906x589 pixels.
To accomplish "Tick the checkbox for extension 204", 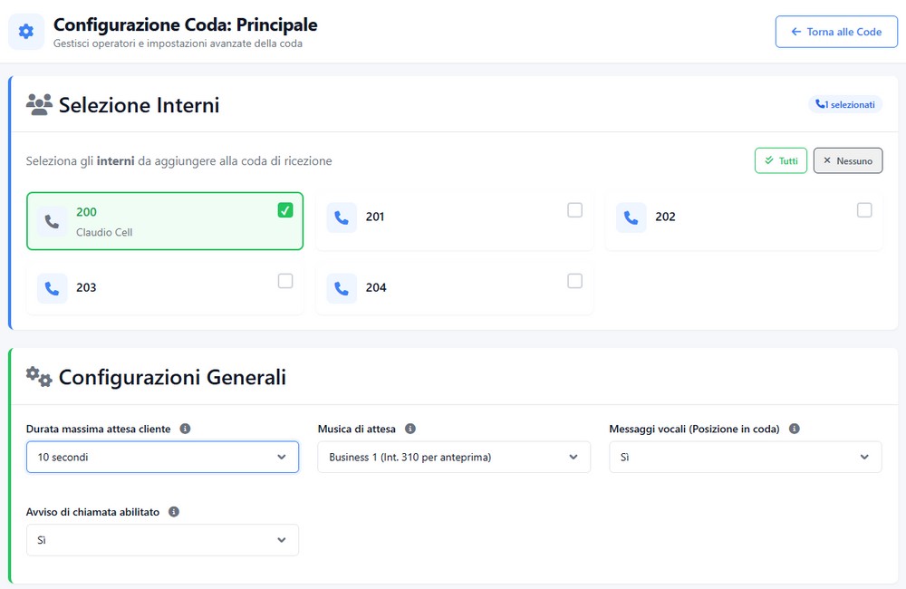I will [574, 281].
